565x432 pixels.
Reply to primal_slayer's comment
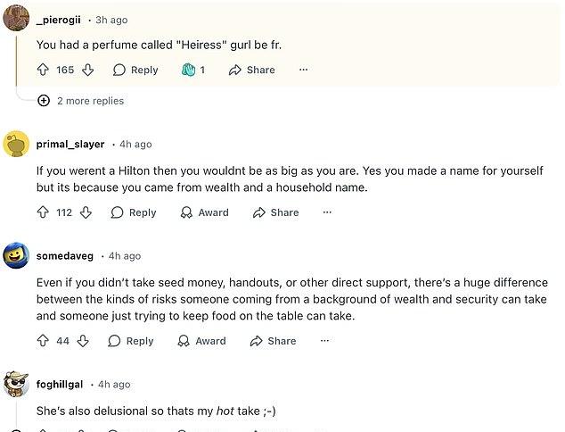(134, 212)
